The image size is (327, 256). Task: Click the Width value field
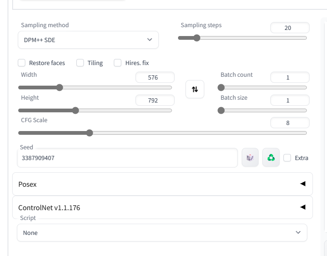click(x=155, y=78)
